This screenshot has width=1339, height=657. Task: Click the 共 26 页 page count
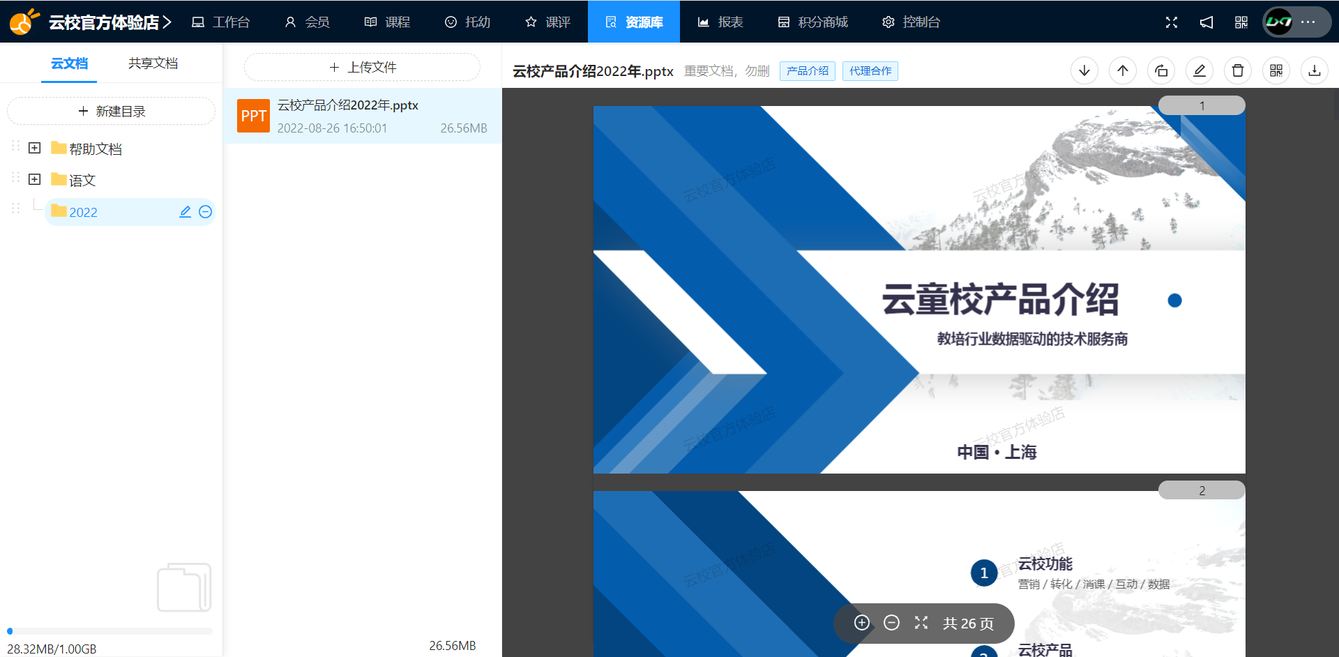(968, 624)
